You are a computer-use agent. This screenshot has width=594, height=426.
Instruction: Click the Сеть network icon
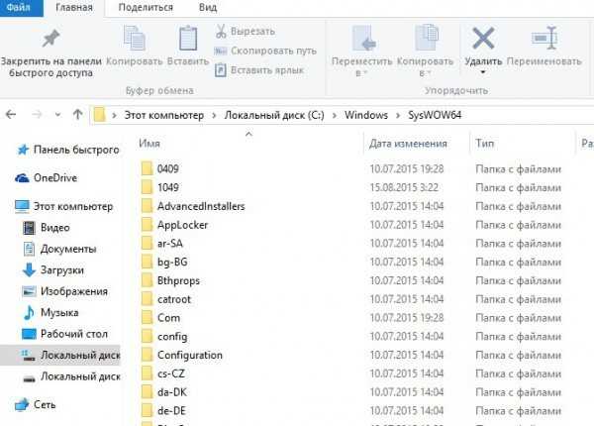(22, 405)
